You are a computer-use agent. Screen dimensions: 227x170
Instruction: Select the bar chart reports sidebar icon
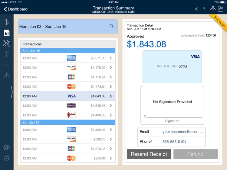point(7,33)
